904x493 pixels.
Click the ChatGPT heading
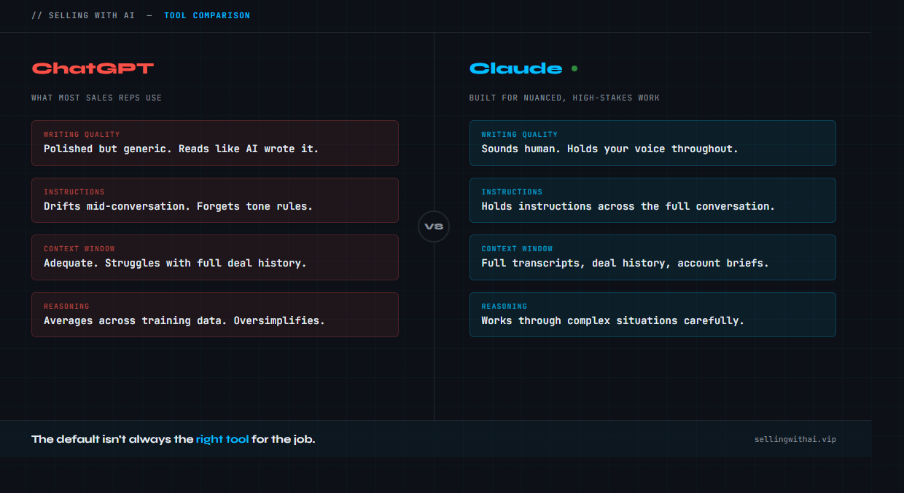[93, 68]
